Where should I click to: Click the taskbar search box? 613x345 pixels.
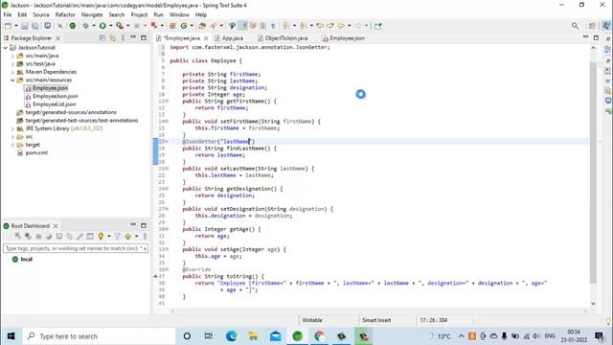coord(99,336)
